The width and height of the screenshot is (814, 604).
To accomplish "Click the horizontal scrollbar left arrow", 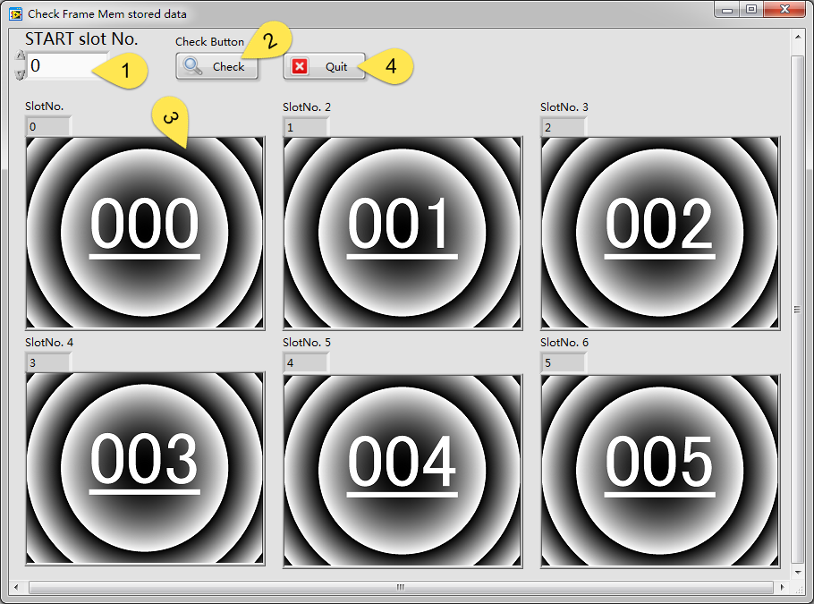I will [x=17, y=588].
